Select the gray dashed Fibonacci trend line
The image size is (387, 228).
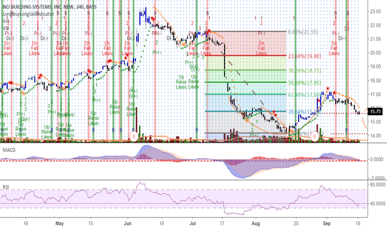coord(247,84)
